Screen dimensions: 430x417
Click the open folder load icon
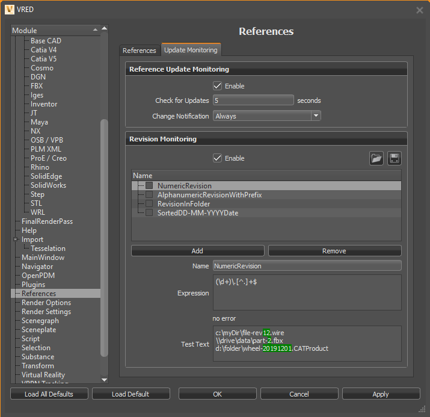coord(376,158)
